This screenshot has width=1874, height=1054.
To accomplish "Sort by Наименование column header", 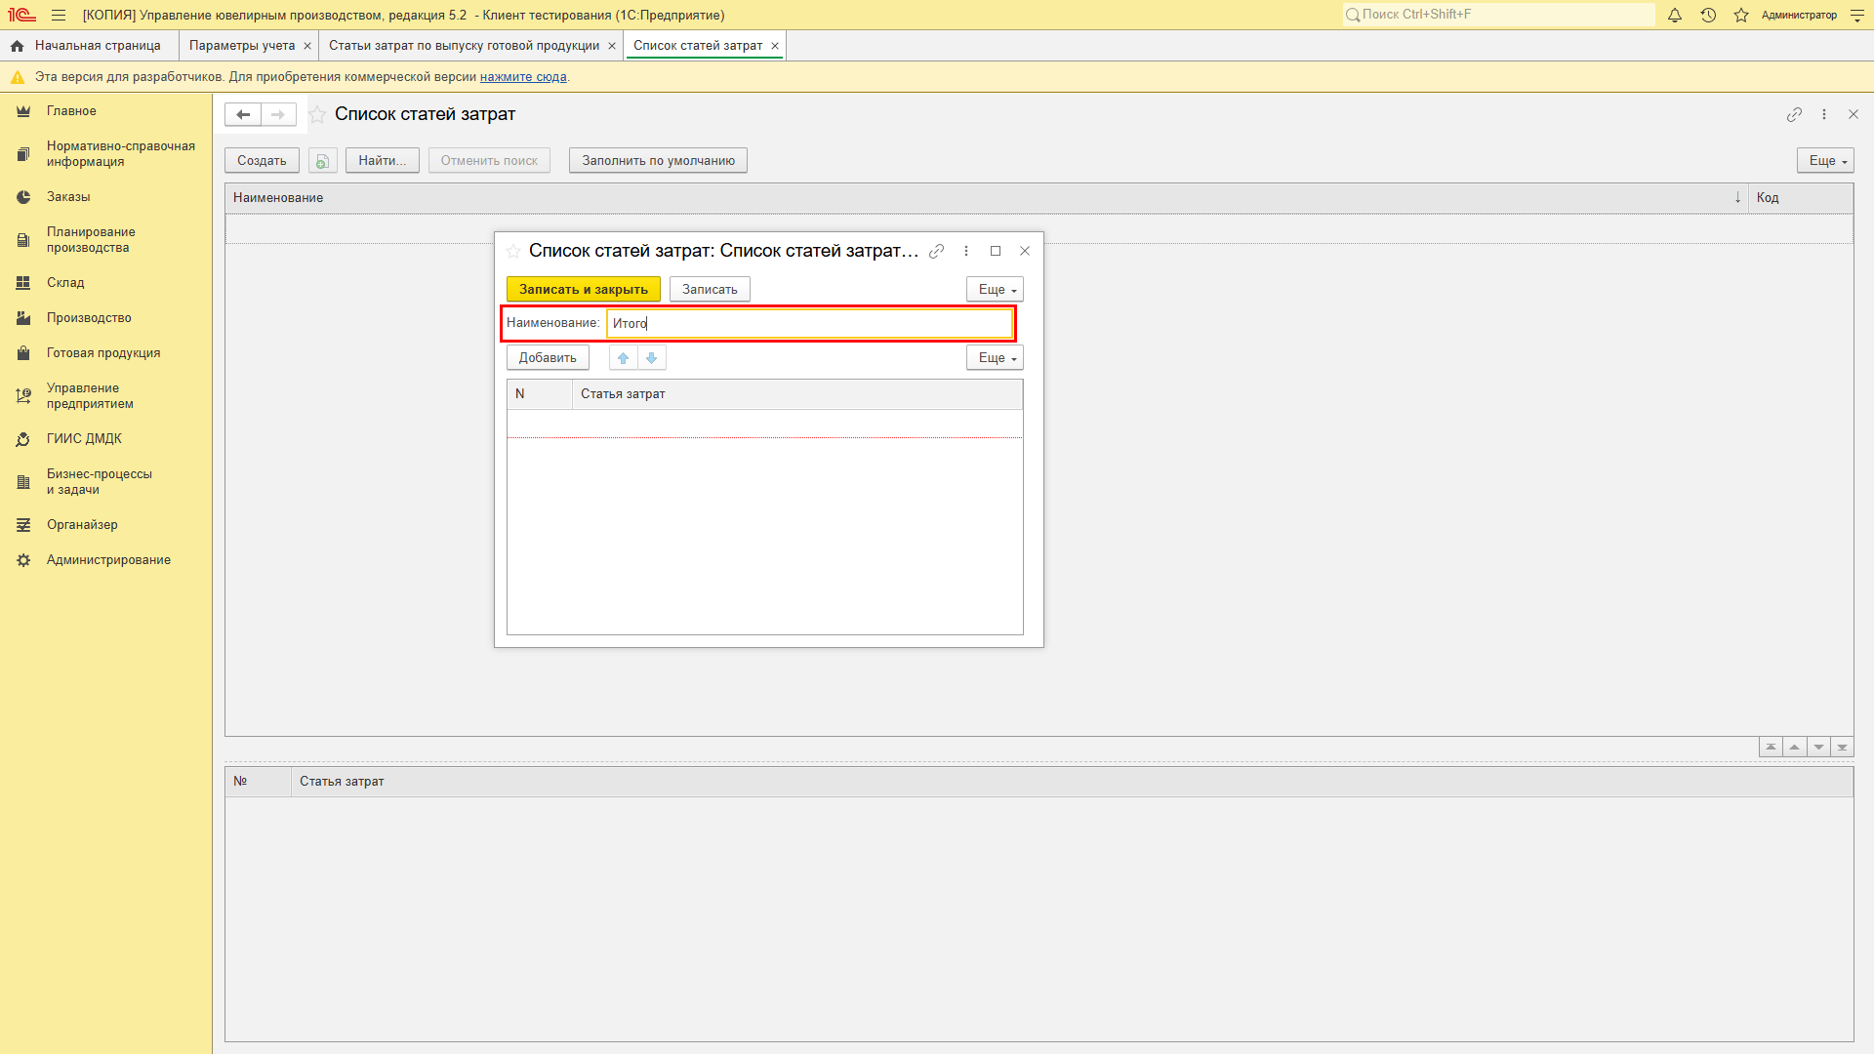I will 986,198.
